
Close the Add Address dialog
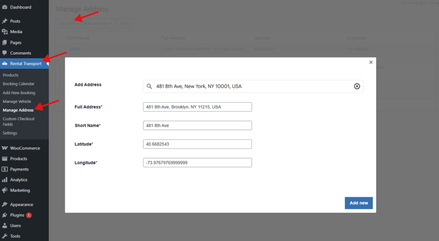[x=371, y=62]
